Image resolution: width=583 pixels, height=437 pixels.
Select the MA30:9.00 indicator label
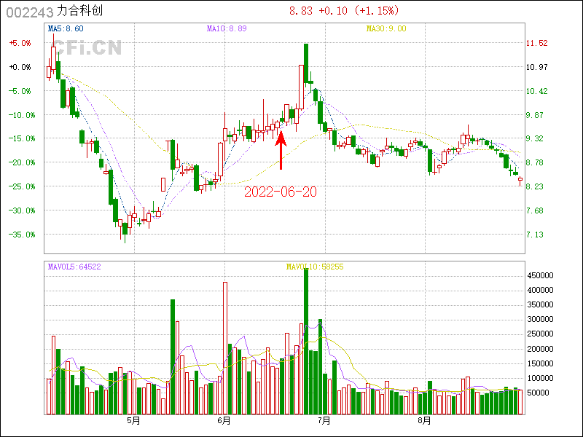(386, 28)
